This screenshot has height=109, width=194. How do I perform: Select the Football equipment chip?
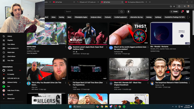121,17
